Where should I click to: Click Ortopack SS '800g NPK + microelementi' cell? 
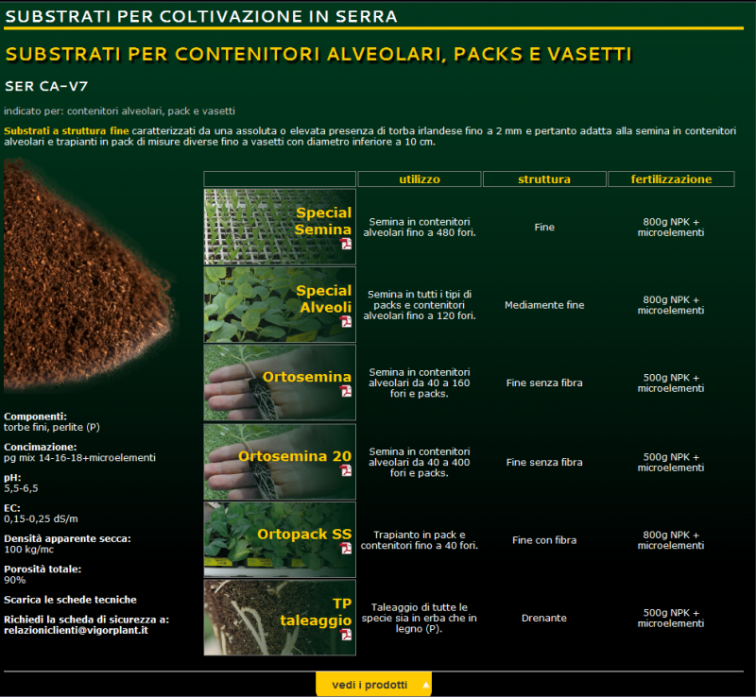[671, 540]
